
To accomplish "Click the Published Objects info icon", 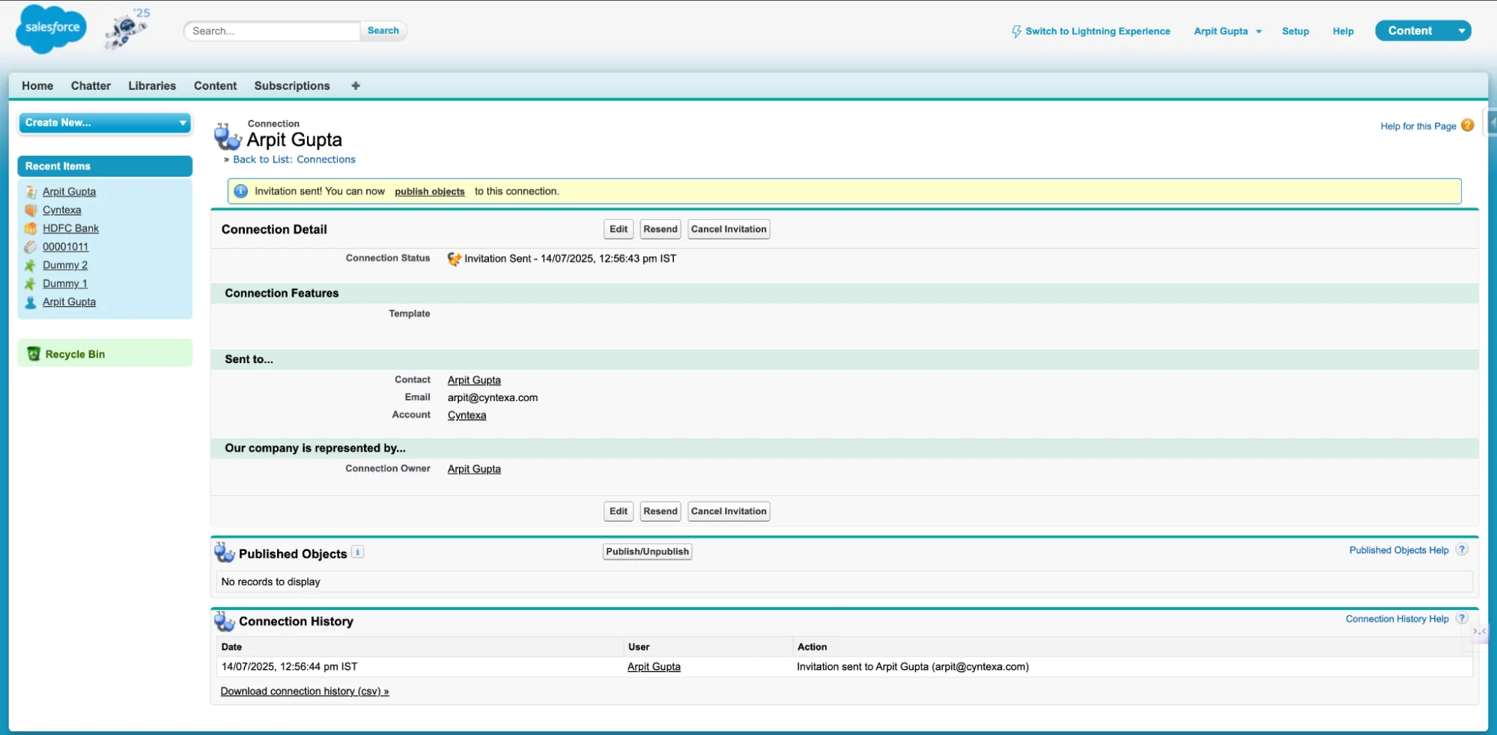I will 358,552.
